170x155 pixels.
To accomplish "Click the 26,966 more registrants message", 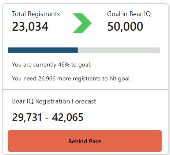I will point(71,79).
